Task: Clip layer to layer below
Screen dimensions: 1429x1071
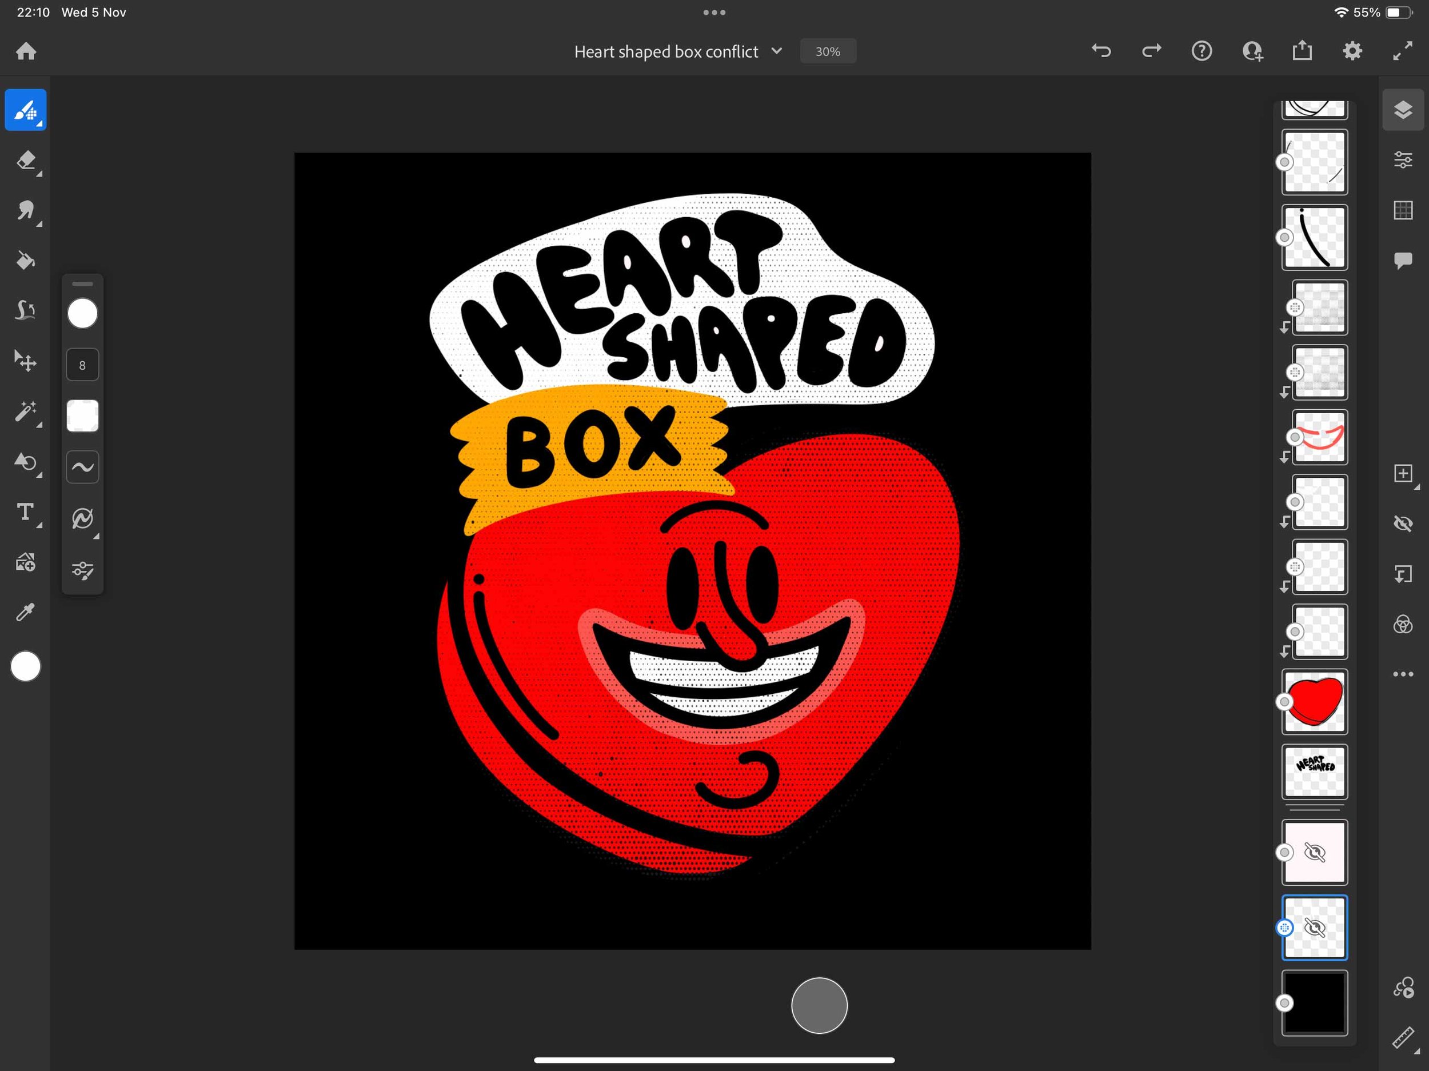Action: coord(1403,574)
